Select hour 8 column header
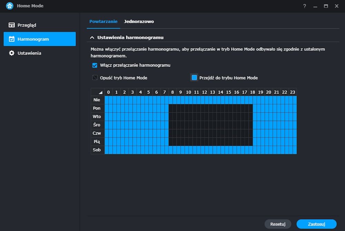The width and height of the screenshot is (345, 231). pos(172,92)
